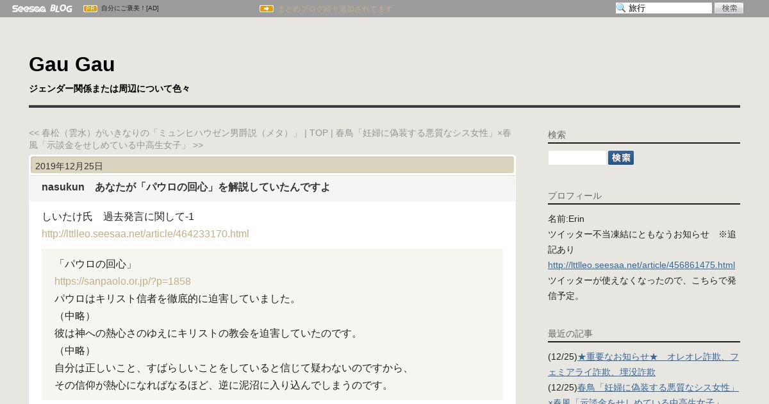Click the subtitle ジェンダー関係または周辺について色々
Image resolution: width=769 pixels, height=404 pixels.
pos(110,88)
